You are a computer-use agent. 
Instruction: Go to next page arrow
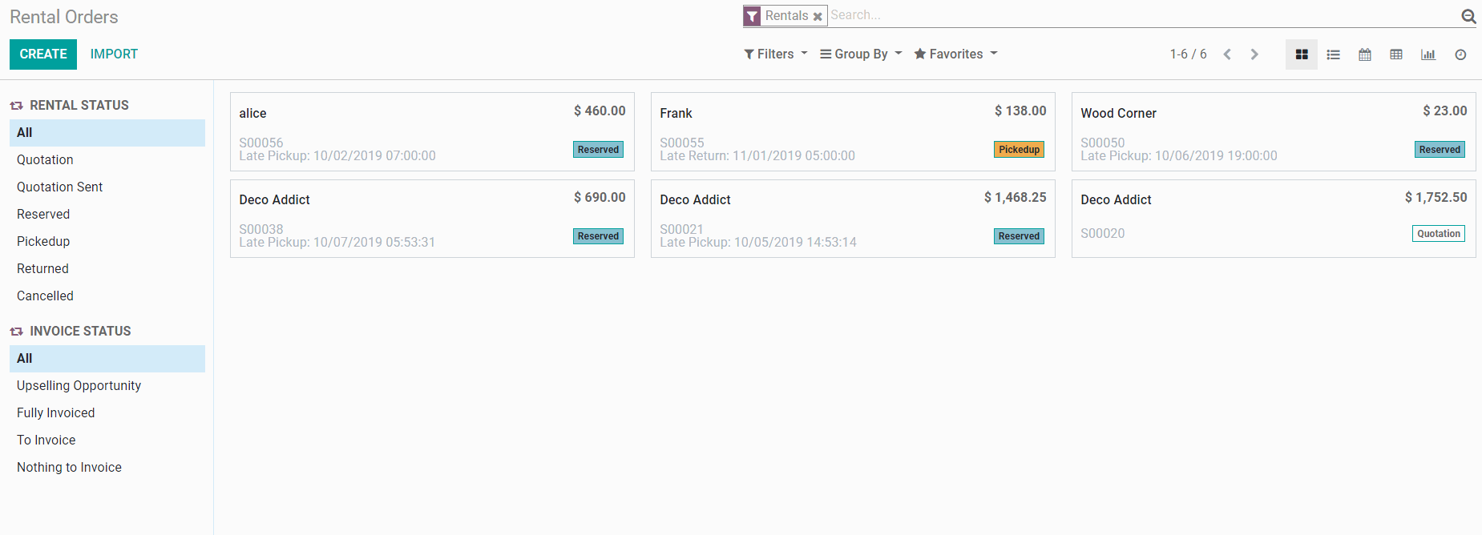pyautogui.click(x=1254, y=54)
